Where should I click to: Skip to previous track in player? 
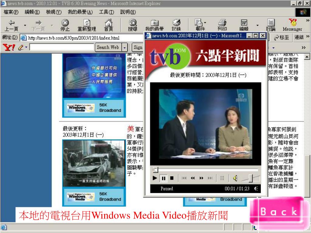[x=184, y=178]
